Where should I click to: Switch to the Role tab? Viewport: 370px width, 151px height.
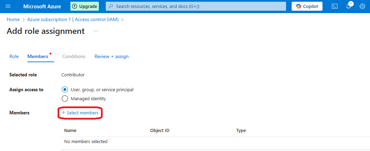14,56
